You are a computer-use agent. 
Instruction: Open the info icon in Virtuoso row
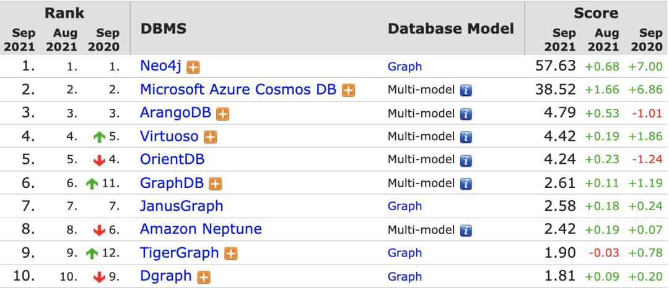pos(466,137)
